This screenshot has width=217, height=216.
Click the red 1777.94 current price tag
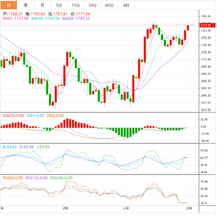pos(205,25)
